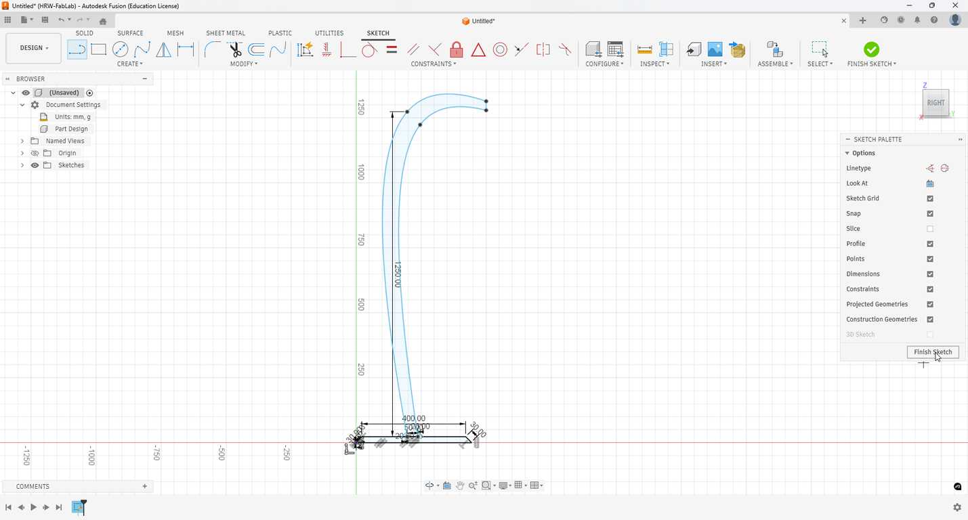
Task: Select the Line sketch tool
Action: click(77, 49)
